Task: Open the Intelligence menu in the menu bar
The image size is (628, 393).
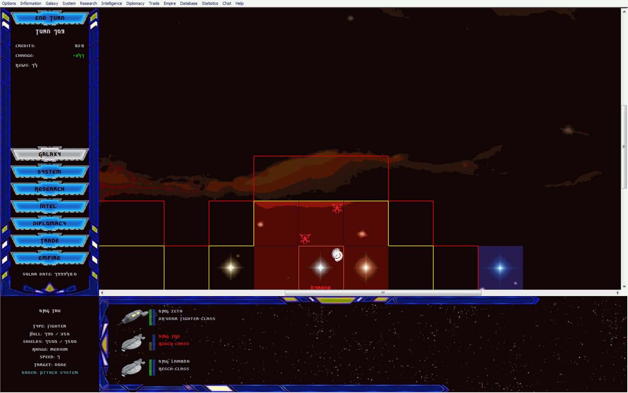Action: (x=111, y=3)
